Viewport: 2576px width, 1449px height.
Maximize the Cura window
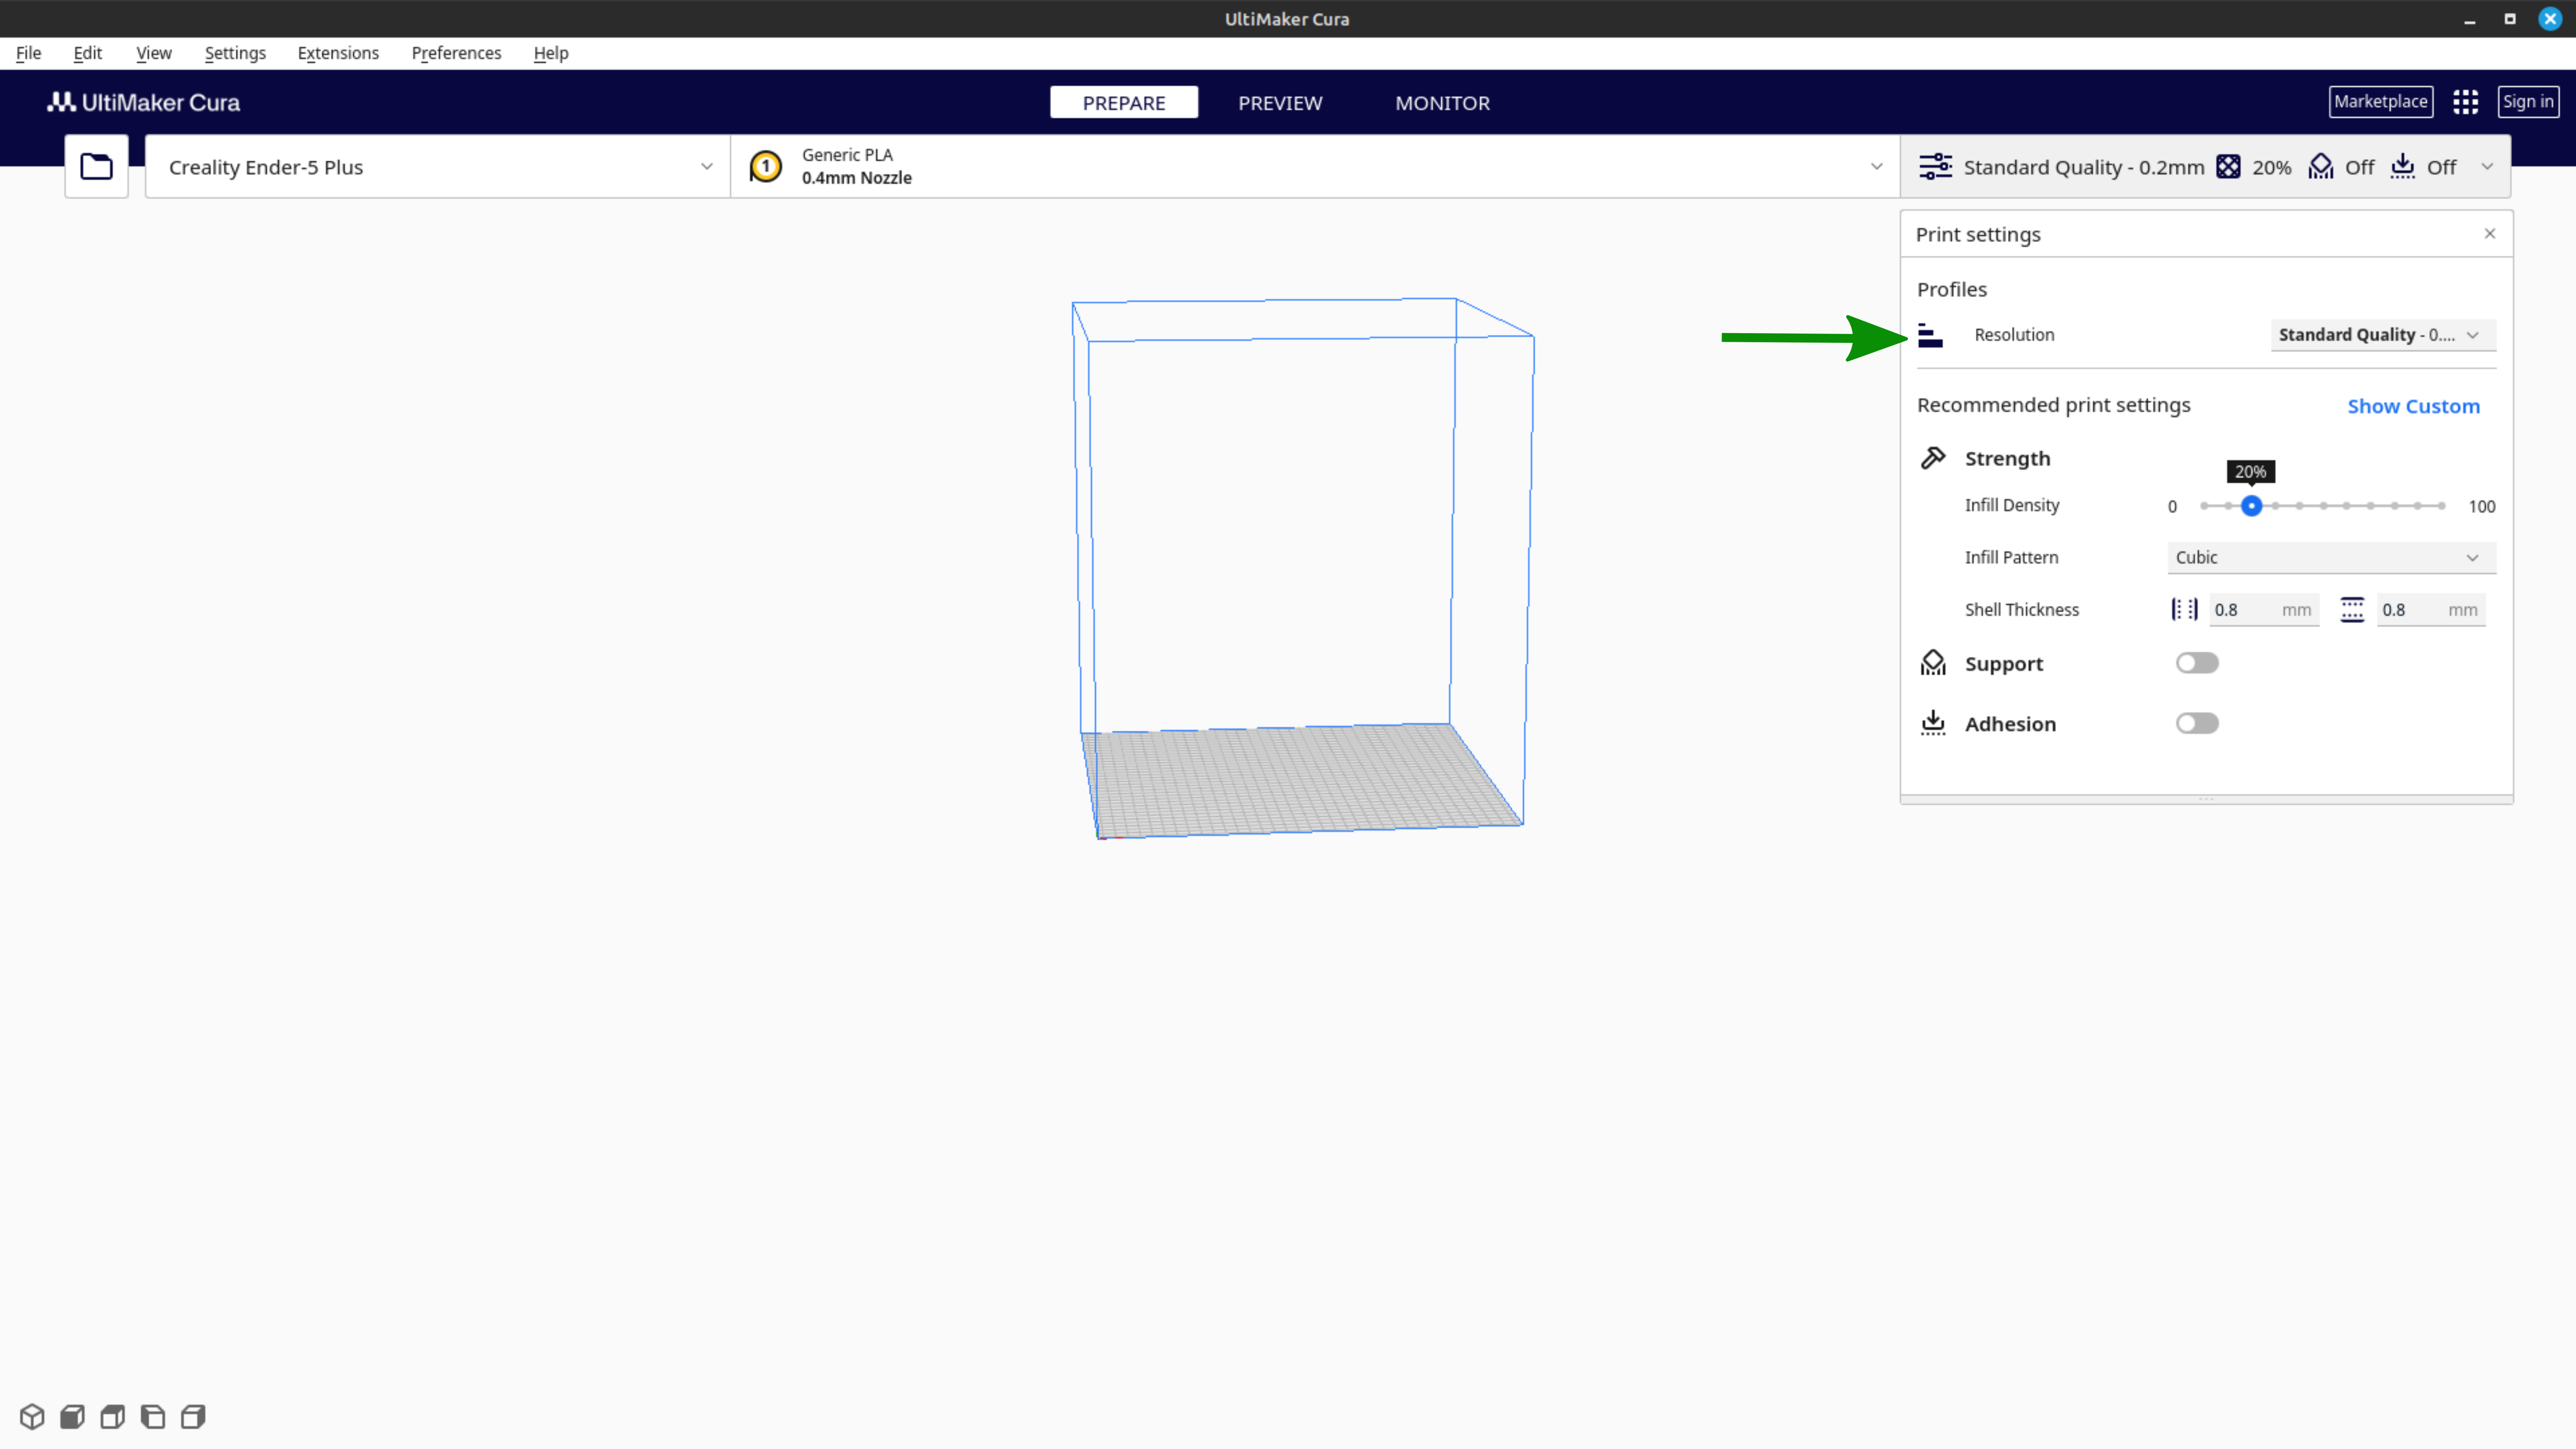click(x=2509, y=19)
